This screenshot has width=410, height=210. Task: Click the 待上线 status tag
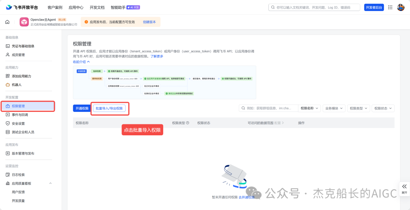pos(62,20)
